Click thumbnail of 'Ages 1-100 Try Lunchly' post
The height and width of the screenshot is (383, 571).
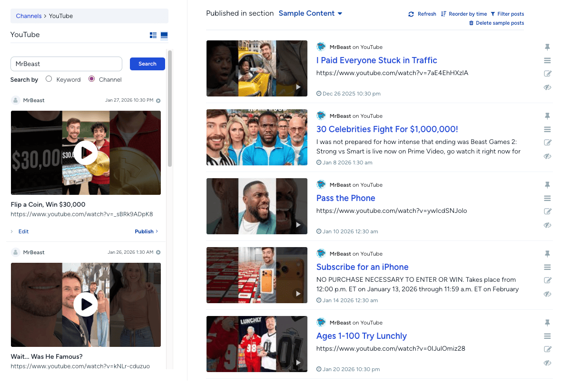(257, 344)
